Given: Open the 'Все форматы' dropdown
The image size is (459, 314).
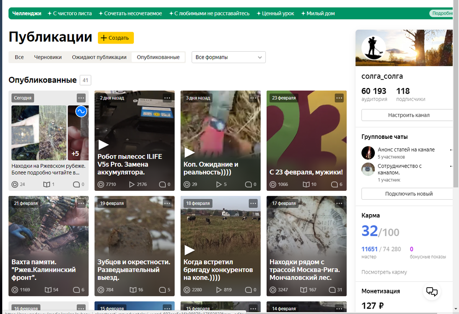Looking at the screenshot, I should (228, 57).
